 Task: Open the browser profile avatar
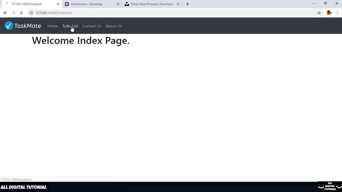pyautogui.click(x=329, y=13)
